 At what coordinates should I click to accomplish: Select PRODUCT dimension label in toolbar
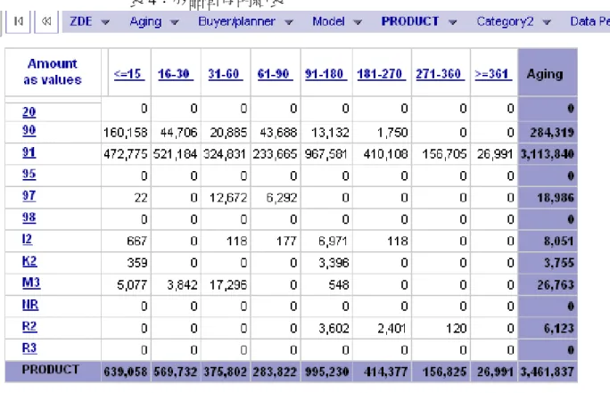pyautogui.click(x=410, y=21)
